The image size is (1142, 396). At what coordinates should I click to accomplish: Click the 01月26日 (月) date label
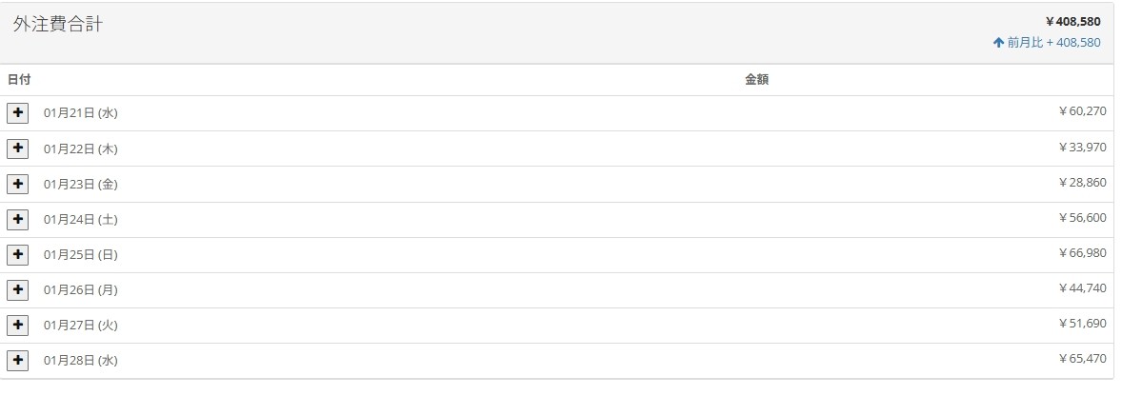(81, 289)
